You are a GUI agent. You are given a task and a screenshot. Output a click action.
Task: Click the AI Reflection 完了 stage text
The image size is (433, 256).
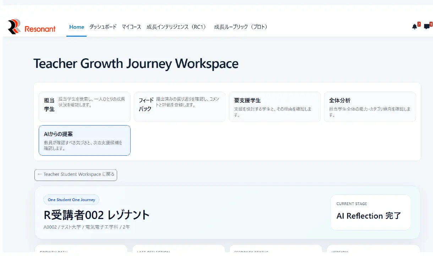(x=369, y=216)
